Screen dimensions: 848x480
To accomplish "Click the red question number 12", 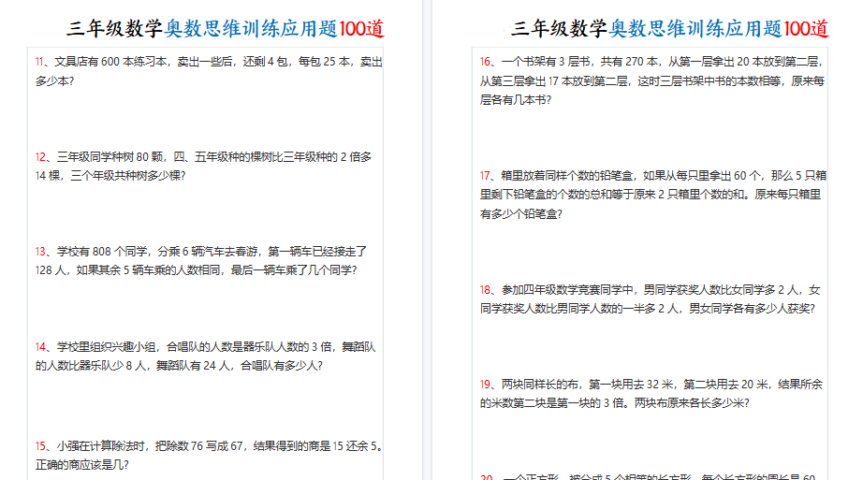I will click(41, 157).
